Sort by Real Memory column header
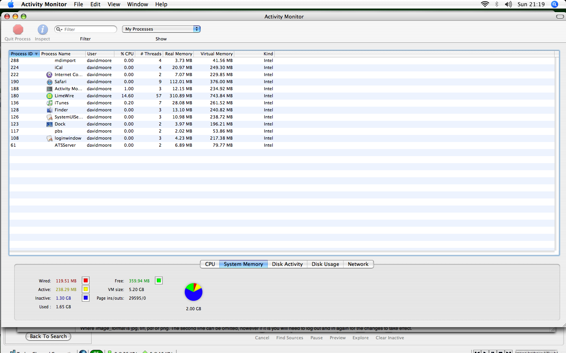The height and width of the screenshot is (353, 566). [x=178, y=54]
